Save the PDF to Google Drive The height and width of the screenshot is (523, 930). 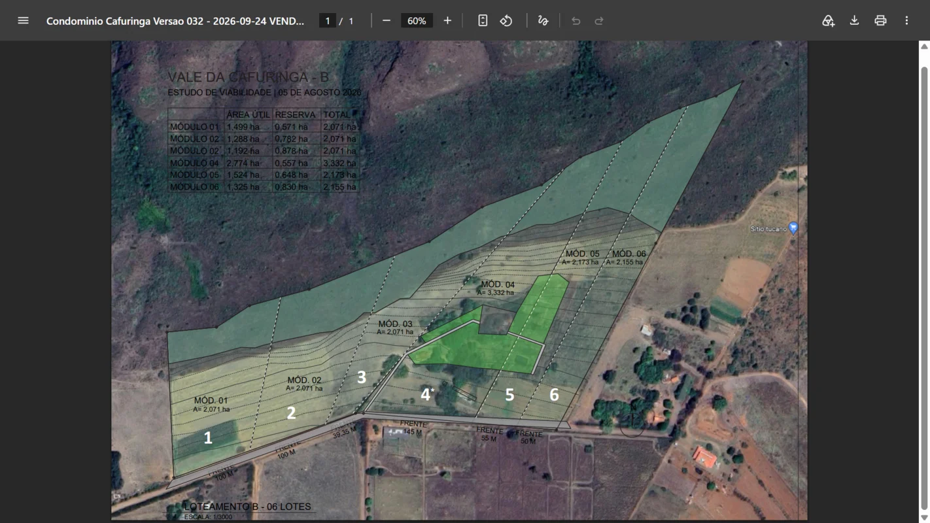point(828,21)
